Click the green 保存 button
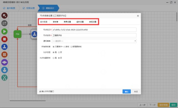Screen dimensions: 178x108 tap(174, 105)
